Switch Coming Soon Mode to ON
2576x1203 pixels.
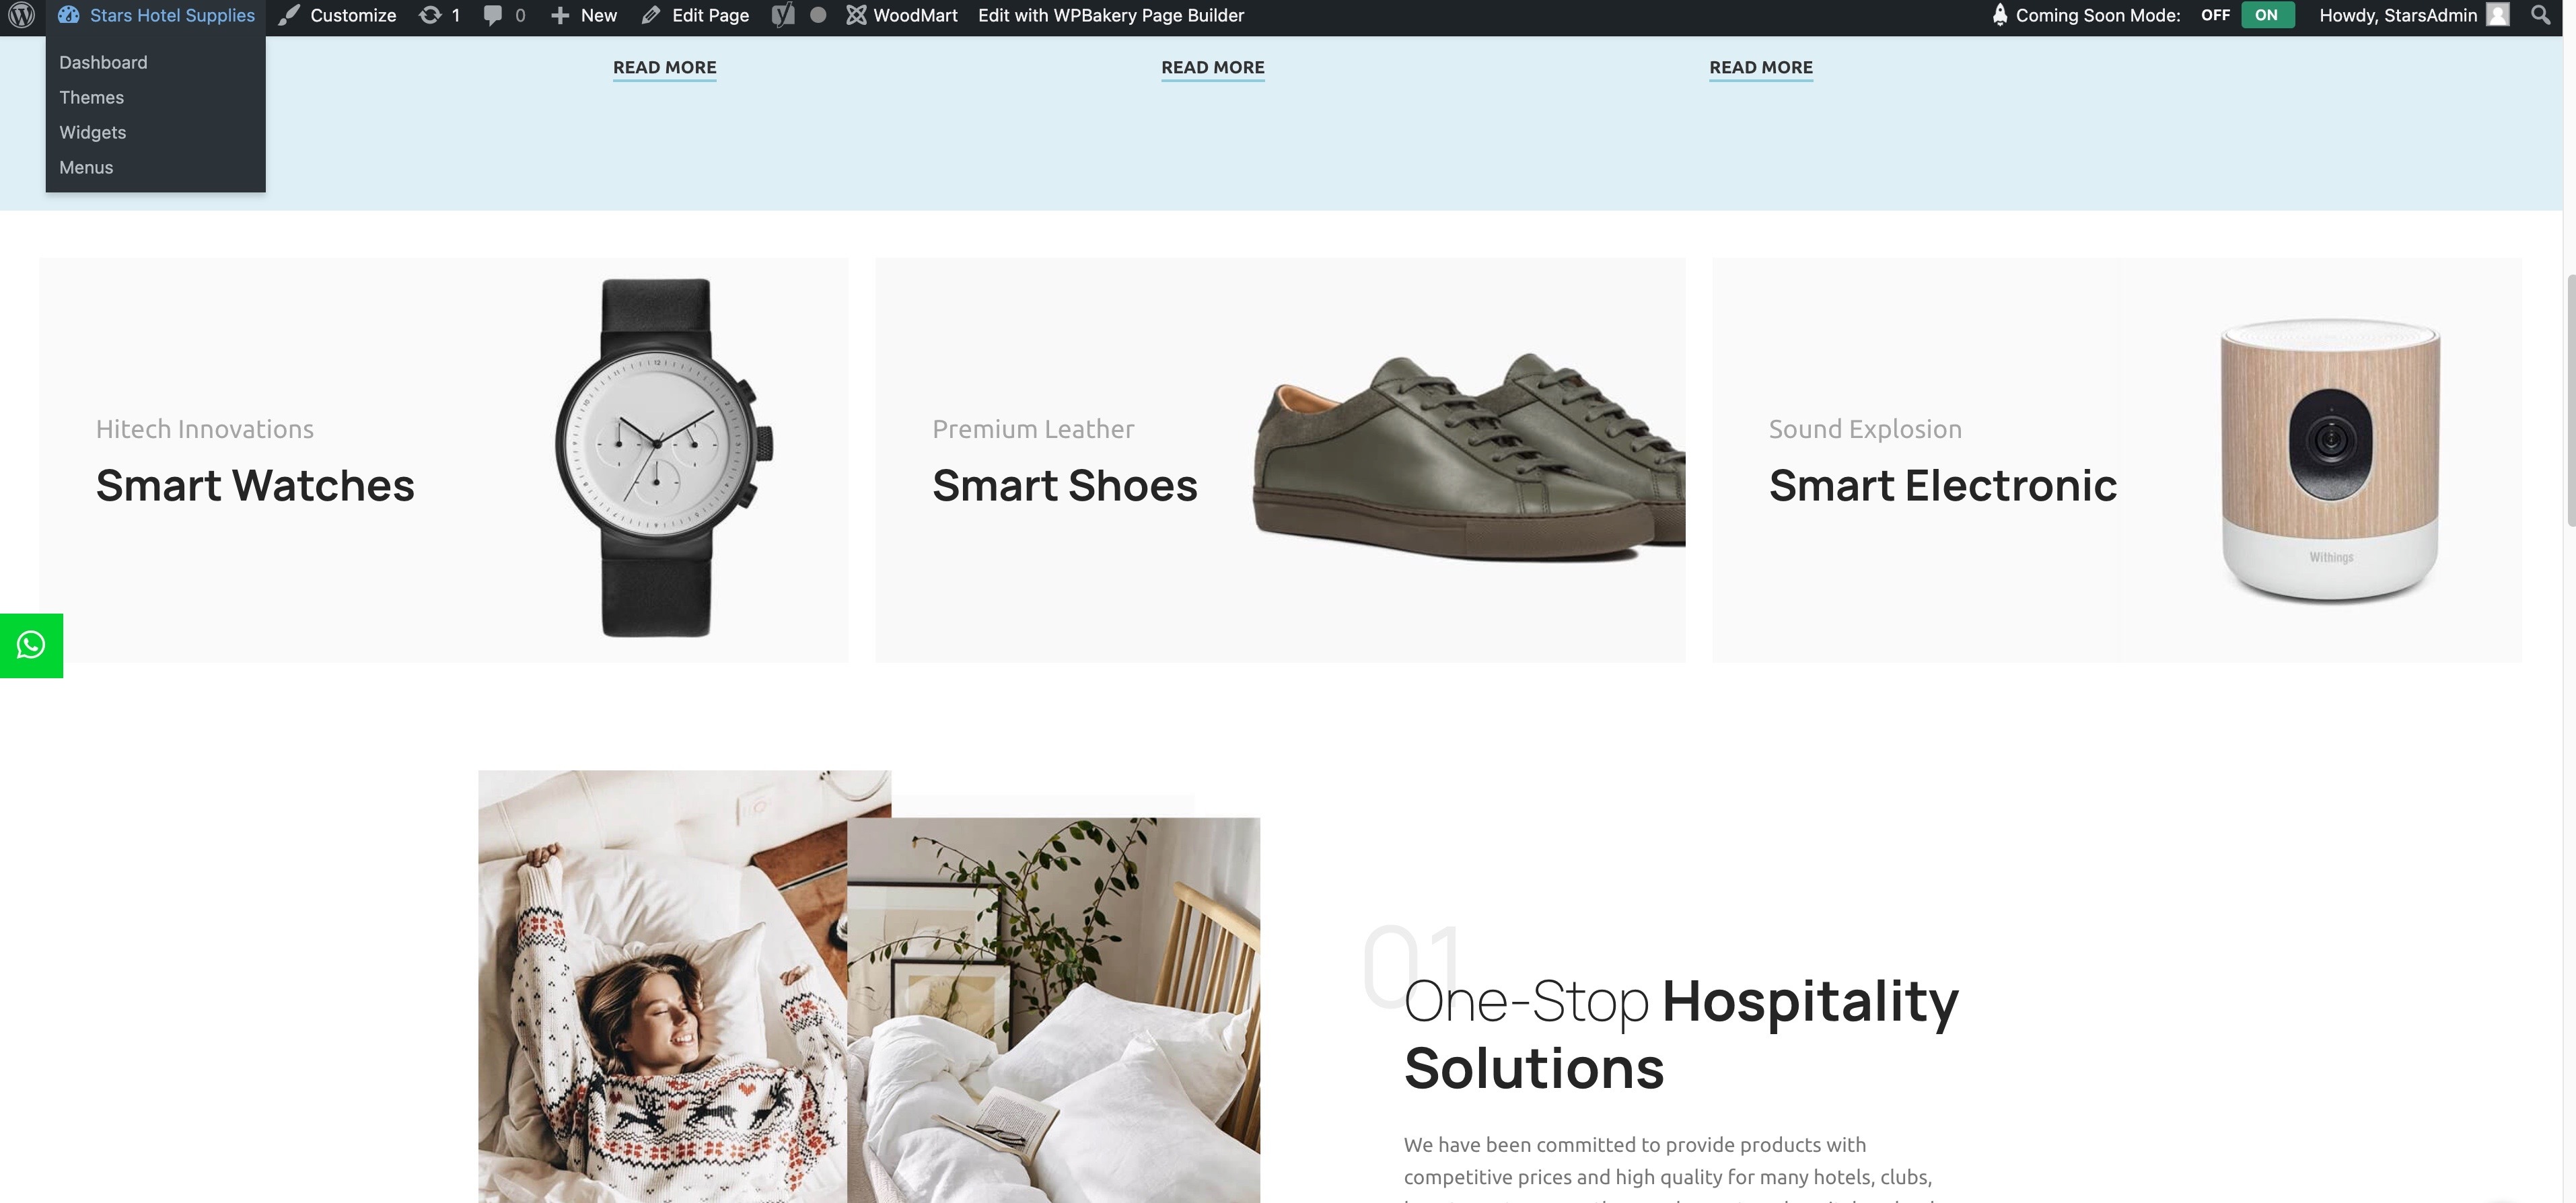tap(2267, 15)
